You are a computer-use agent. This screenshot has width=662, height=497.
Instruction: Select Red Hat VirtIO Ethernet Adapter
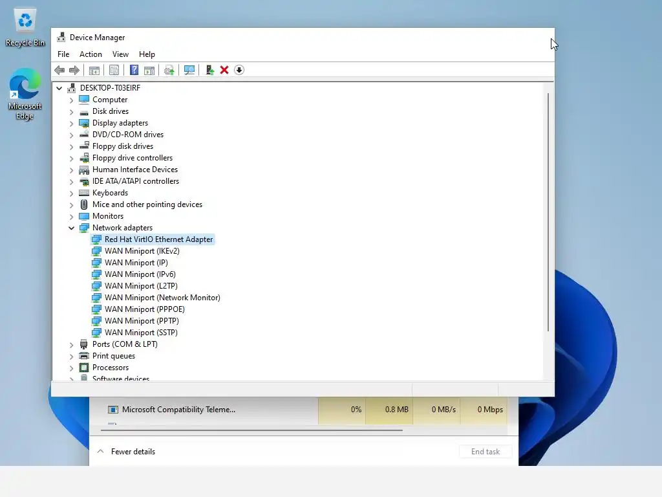click(x=159, y=239)
